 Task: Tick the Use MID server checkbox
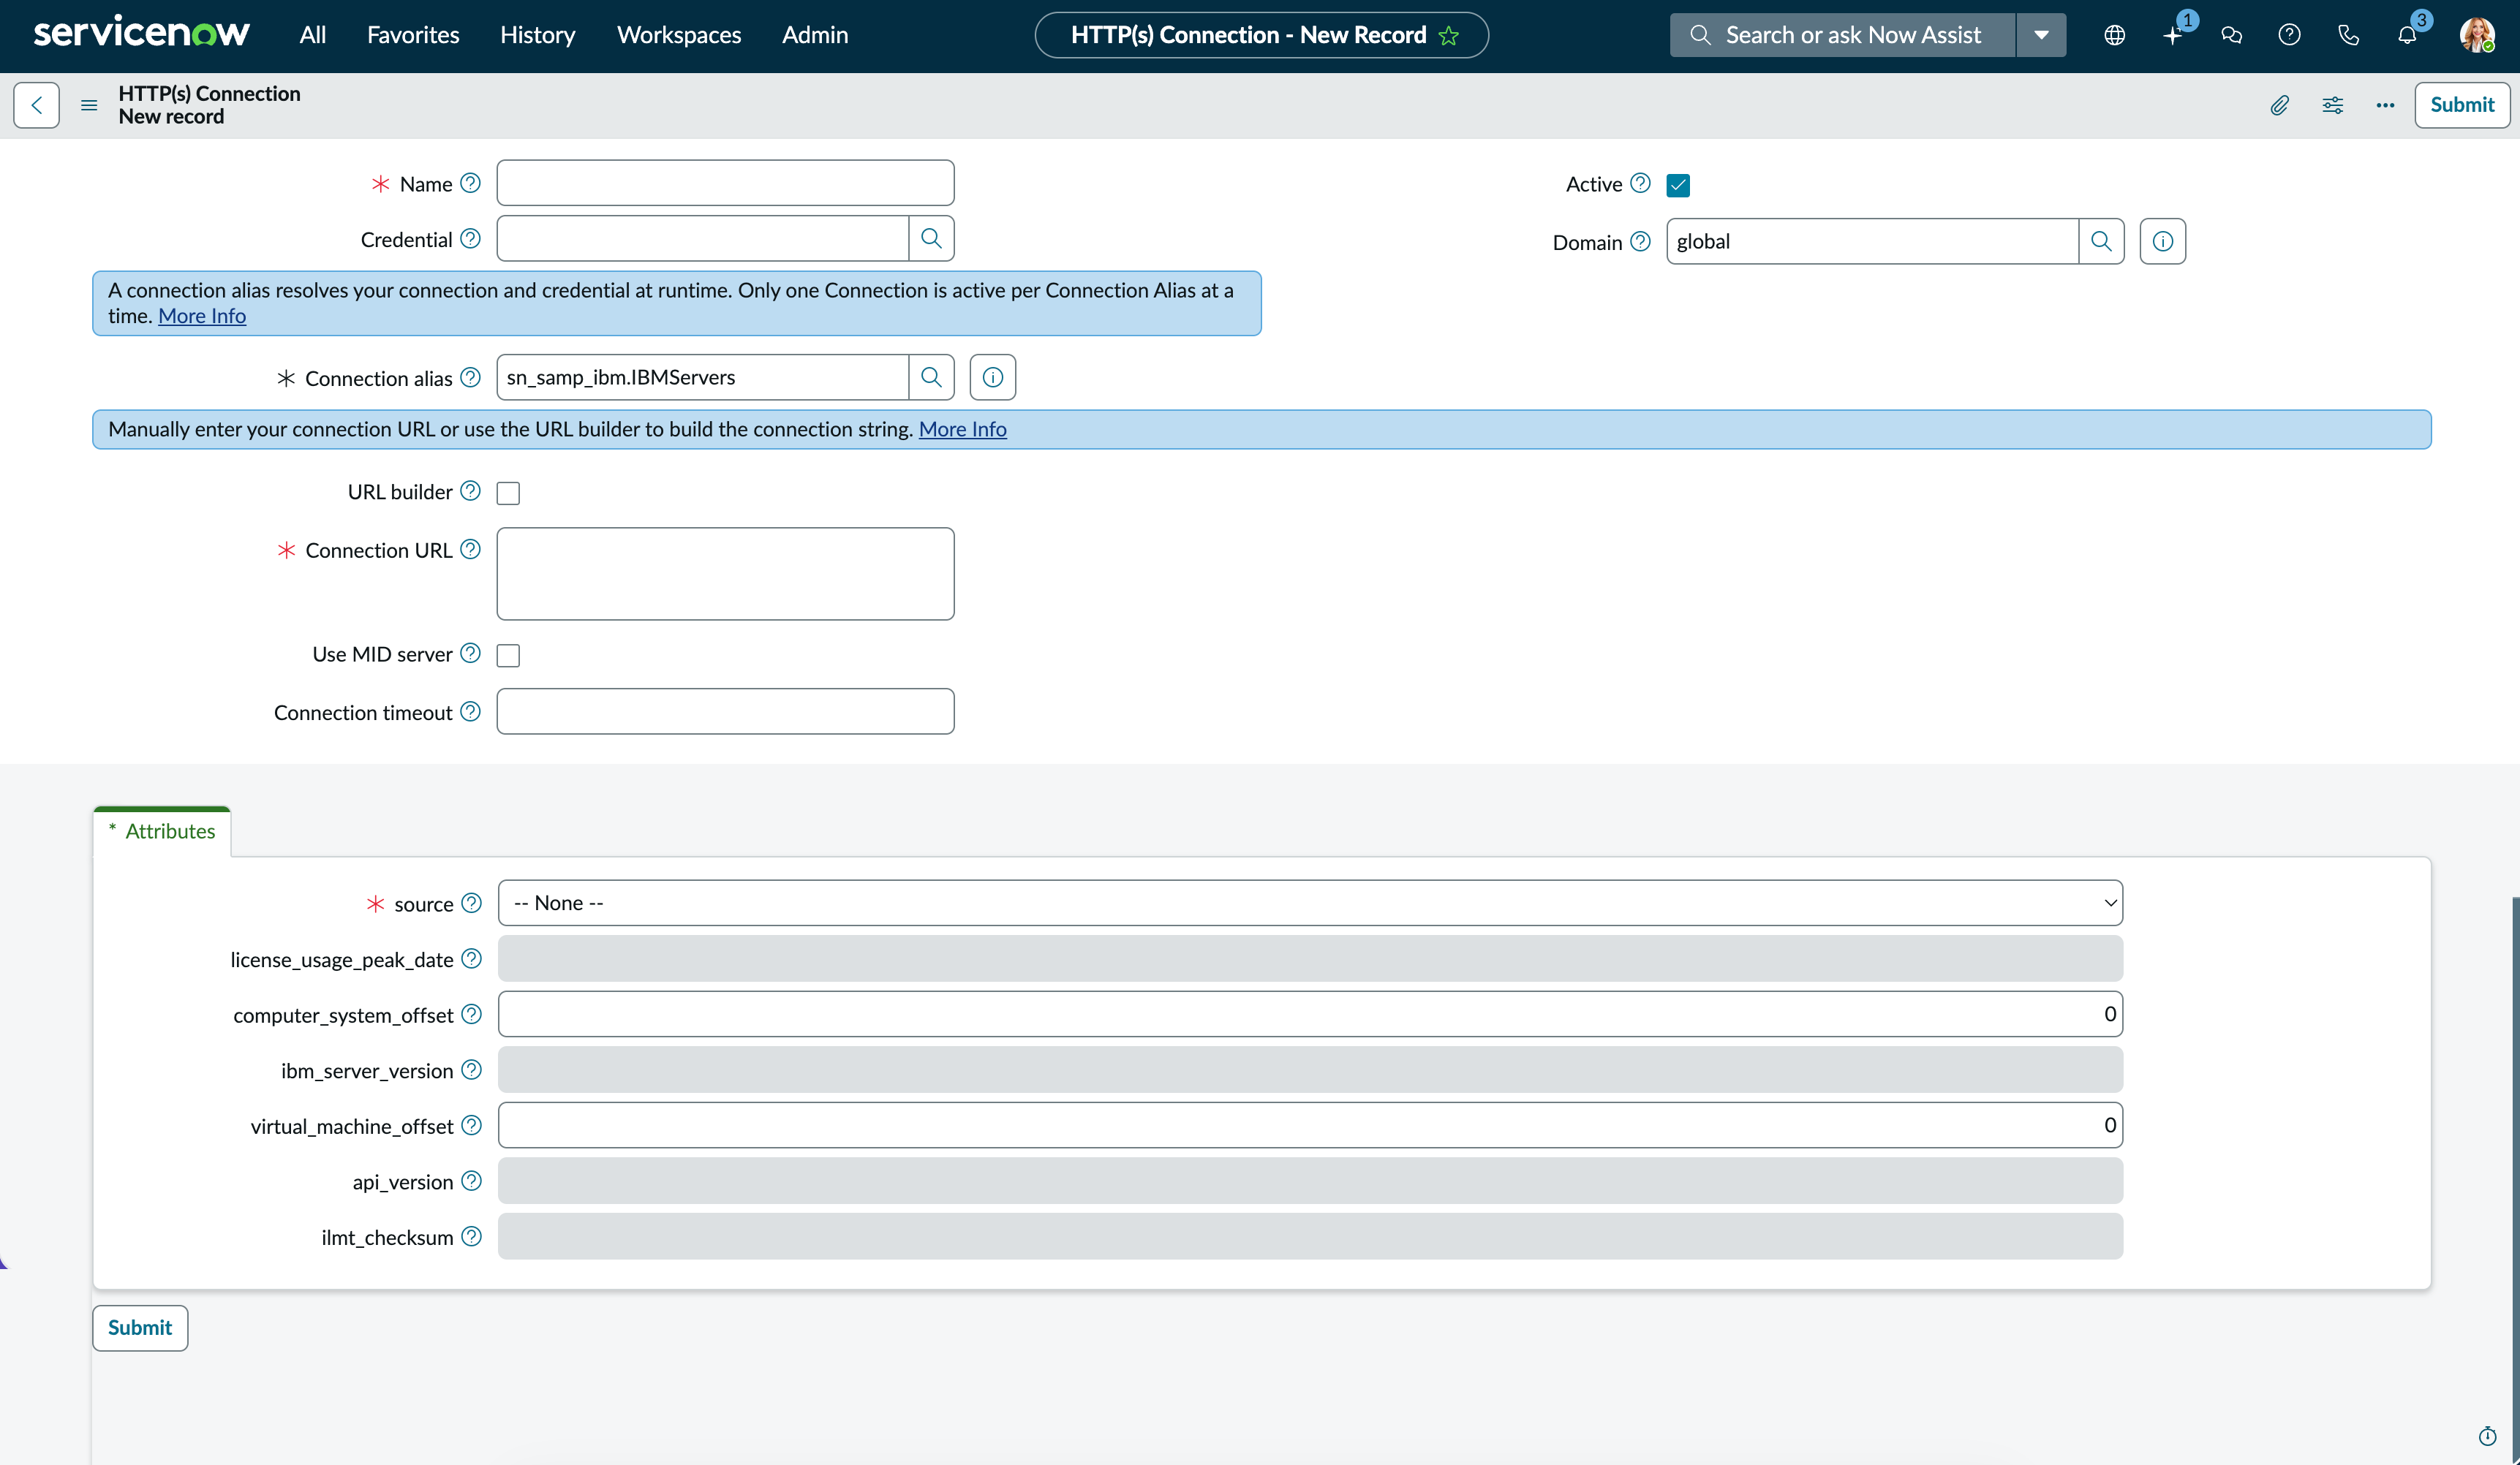tap(508, 655)
